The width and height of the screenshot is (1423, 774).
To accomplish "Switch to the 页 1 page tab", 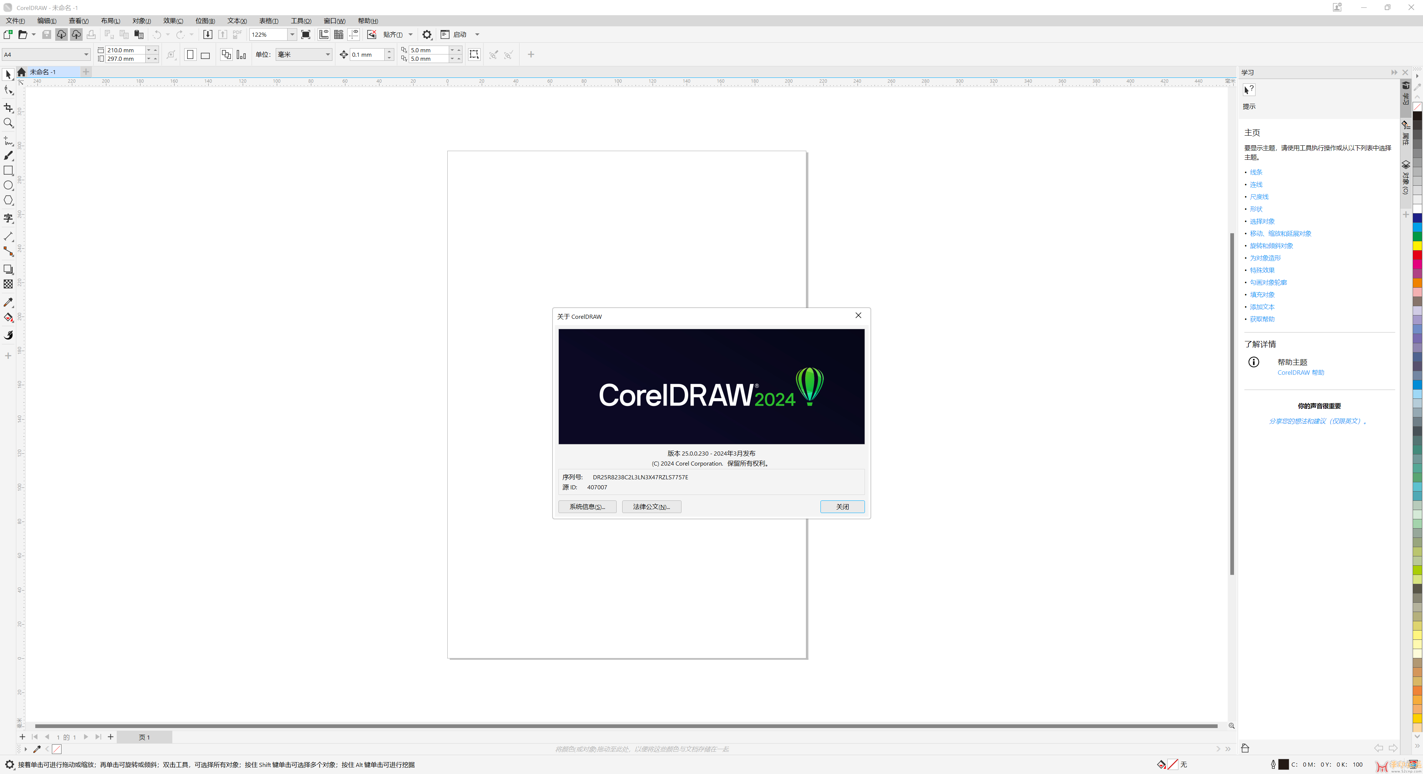I will 144,737.
